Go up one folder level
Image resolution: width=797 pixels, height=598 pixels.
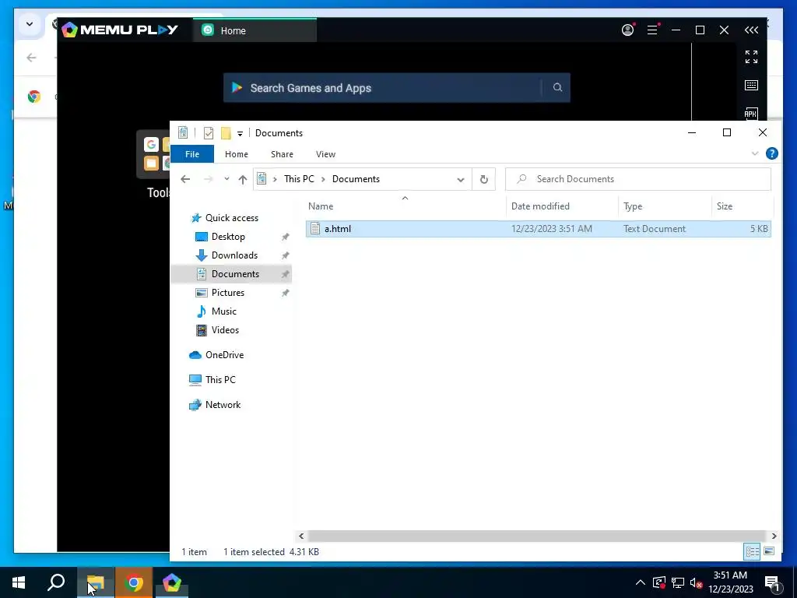pos(243,179)
